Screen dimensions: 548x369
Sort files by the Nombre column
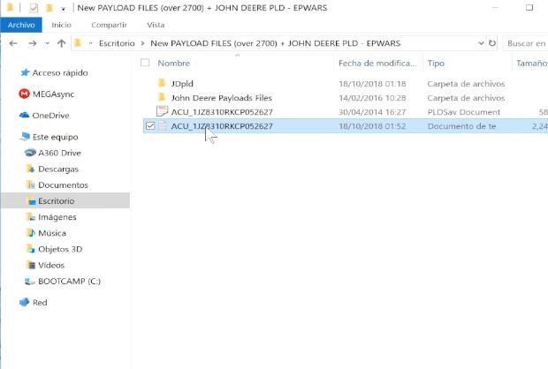tap(174, 64)
